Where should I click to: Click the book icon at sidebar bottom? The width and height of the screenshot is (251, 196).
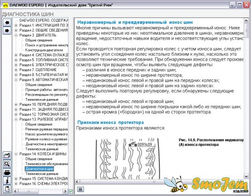click(x=7, y=189)
